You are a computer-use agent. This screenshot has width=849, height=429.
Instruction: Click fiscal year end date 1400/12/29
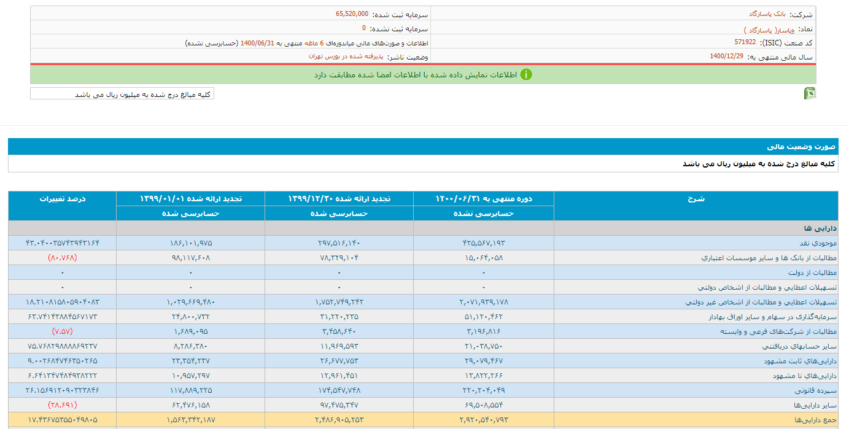726,56
